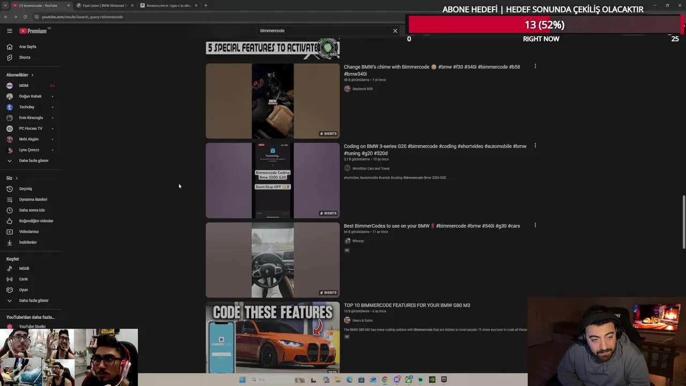Close the Amazon.com.tr tab

tap(196, 5)
